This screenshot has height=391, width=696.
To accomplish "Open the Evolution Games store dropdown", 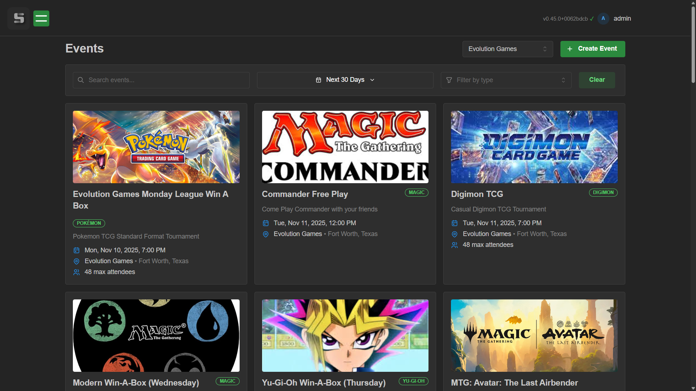I will click(507, 49).
